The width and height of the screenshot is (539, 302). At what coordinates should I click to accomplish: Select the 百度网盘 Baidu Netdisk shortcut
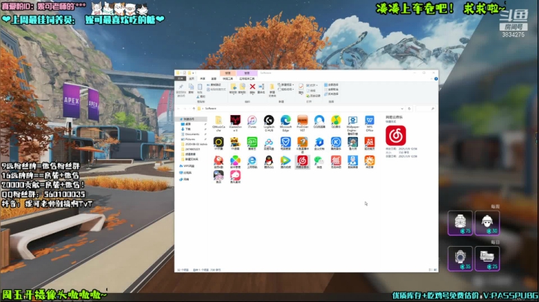coord(269,144)
